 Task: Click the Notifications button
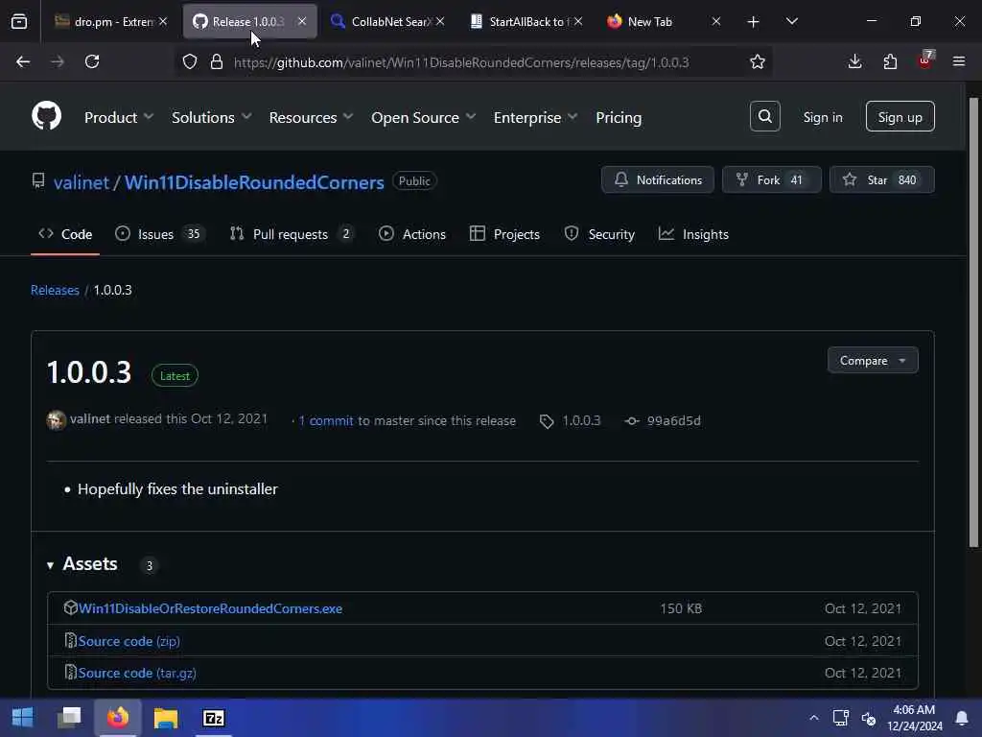pos(657,179)
